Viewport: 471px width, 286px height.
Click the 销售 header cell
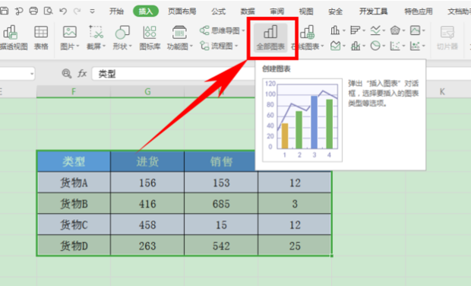(x=221, y=161)
